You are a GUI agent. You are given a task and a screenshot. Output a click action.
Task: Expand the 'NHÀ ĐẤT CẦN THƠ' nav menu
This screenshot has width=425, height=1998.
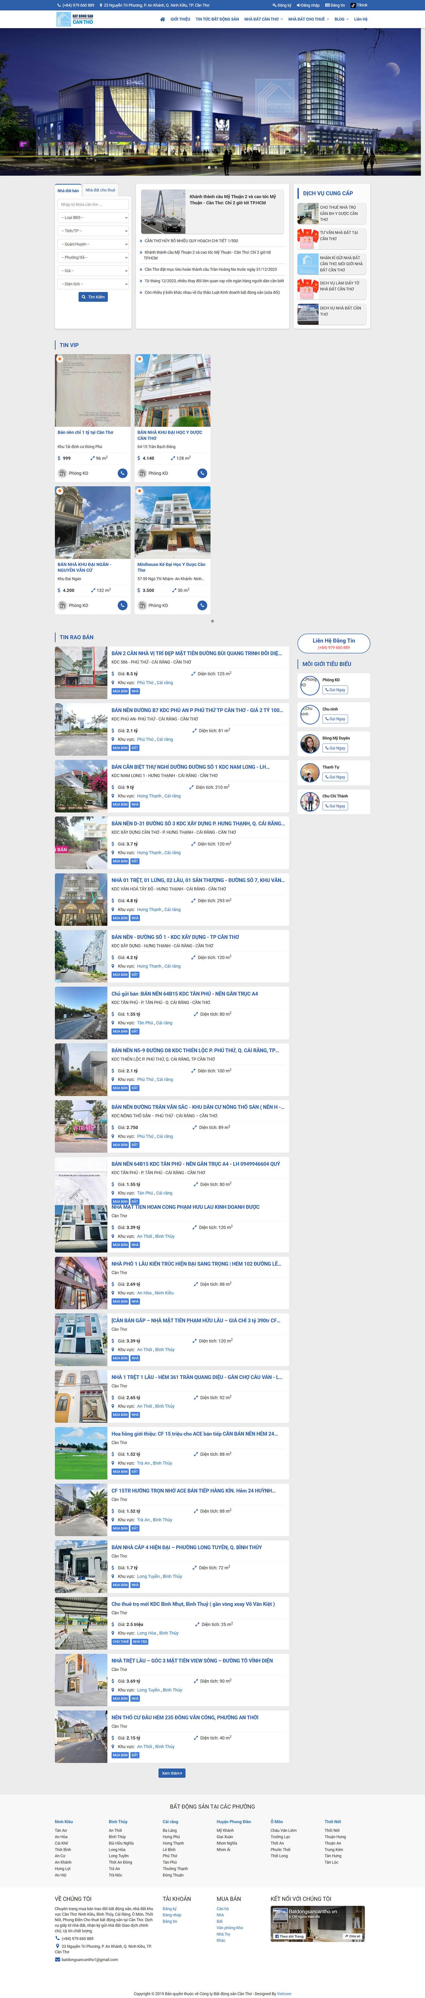(x=264, y=19)
